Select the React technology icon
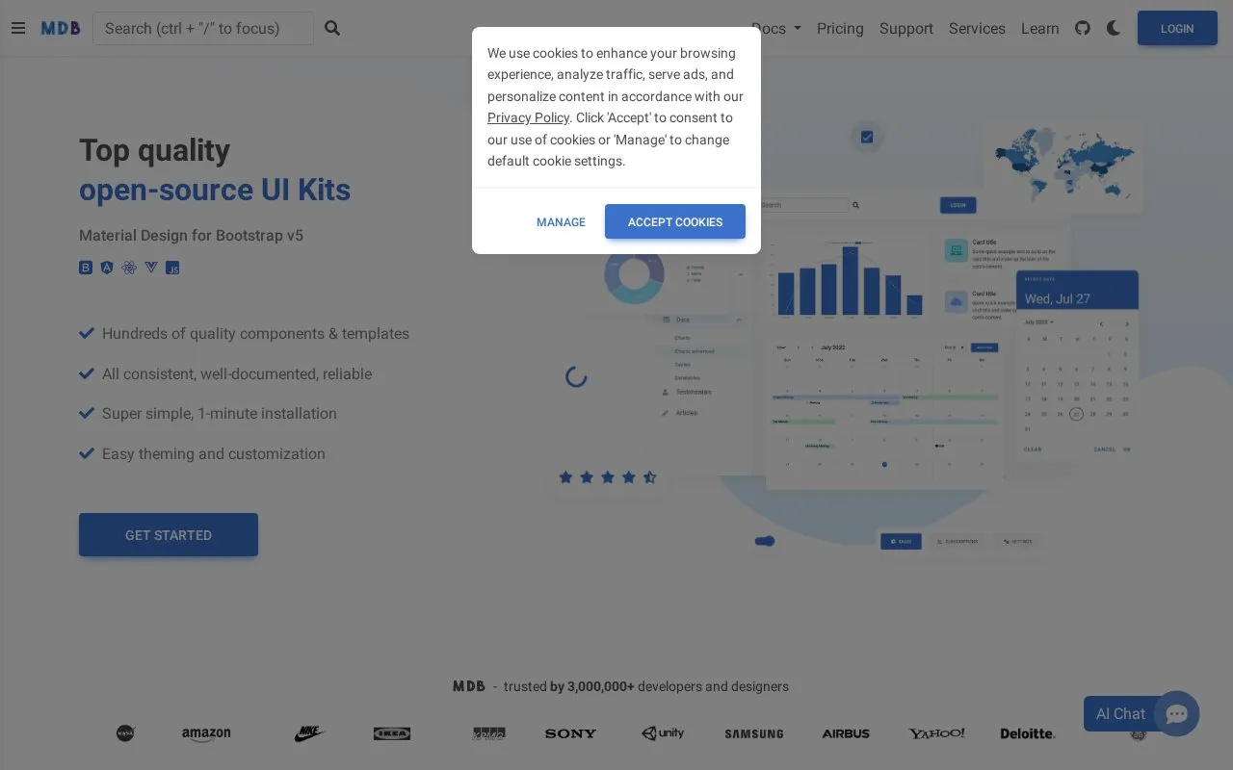1233x770 pixels. click(x=129, y=268)
